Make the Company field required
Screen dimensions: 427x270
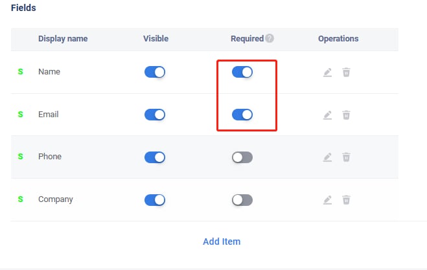tap(242, 199)
